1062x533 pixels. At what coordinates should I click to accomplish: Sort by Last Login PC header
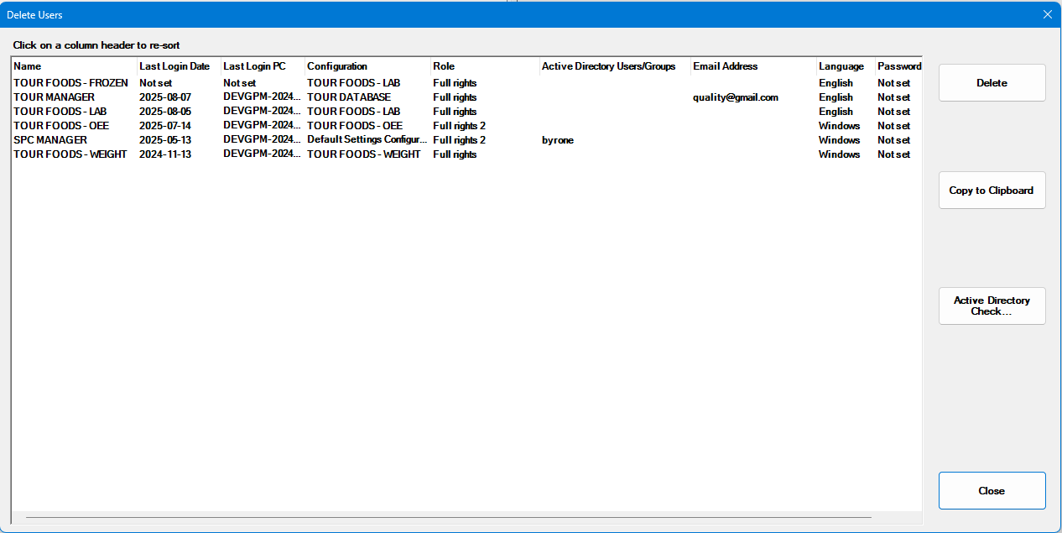[x=262, y=66]
